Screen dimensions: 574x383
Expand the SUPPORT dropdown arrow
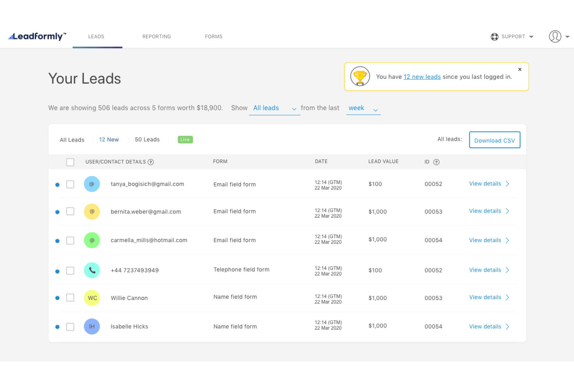tap(531, 36)
